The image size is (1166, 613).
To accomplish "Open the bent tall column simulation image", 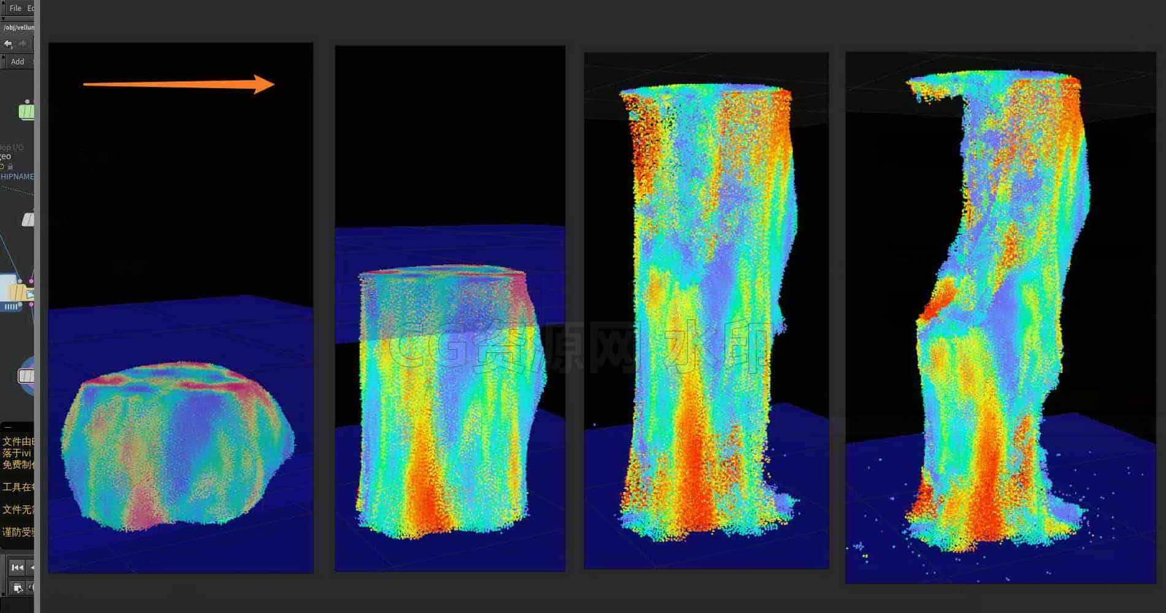I will 1000,317.
